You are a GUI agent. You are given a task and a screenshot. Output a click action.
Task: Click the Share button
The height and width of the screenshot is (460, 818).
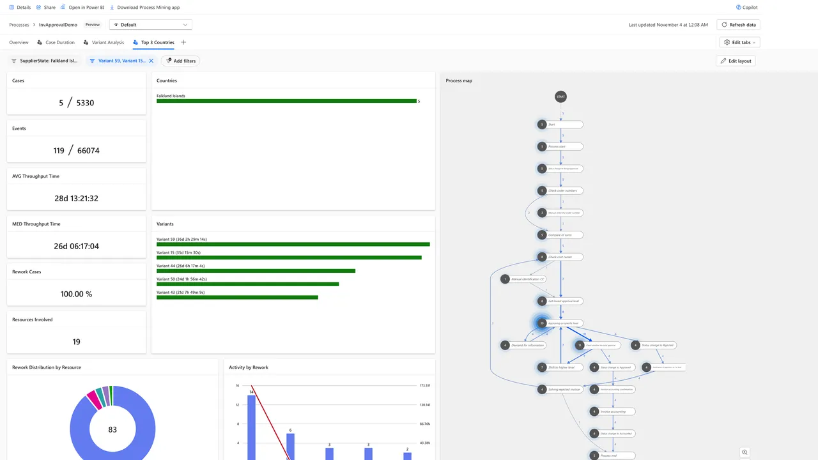click(46, 7)
